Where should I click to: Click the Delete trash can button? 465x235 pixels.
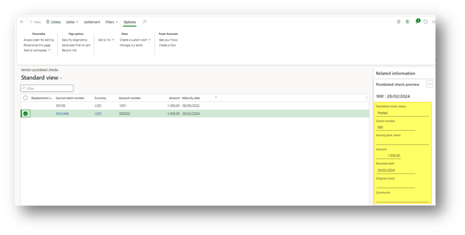click(53, 22)
